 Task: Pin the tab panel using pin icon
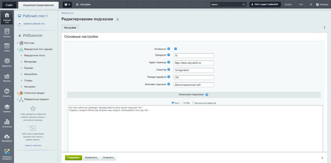pyautogui.click(x=324, y=27)
